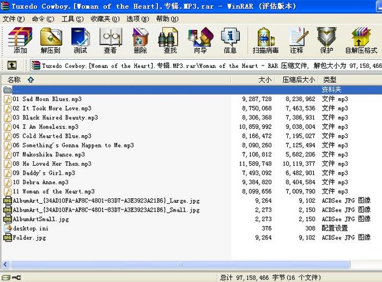Click the mp3 icon of 08 He Loved Her Then
Screen dimensions: 382x282
[x=8, y=164]
